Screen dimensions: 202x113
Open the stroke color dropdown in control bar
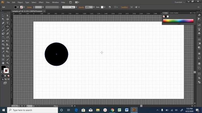point(24,7)
